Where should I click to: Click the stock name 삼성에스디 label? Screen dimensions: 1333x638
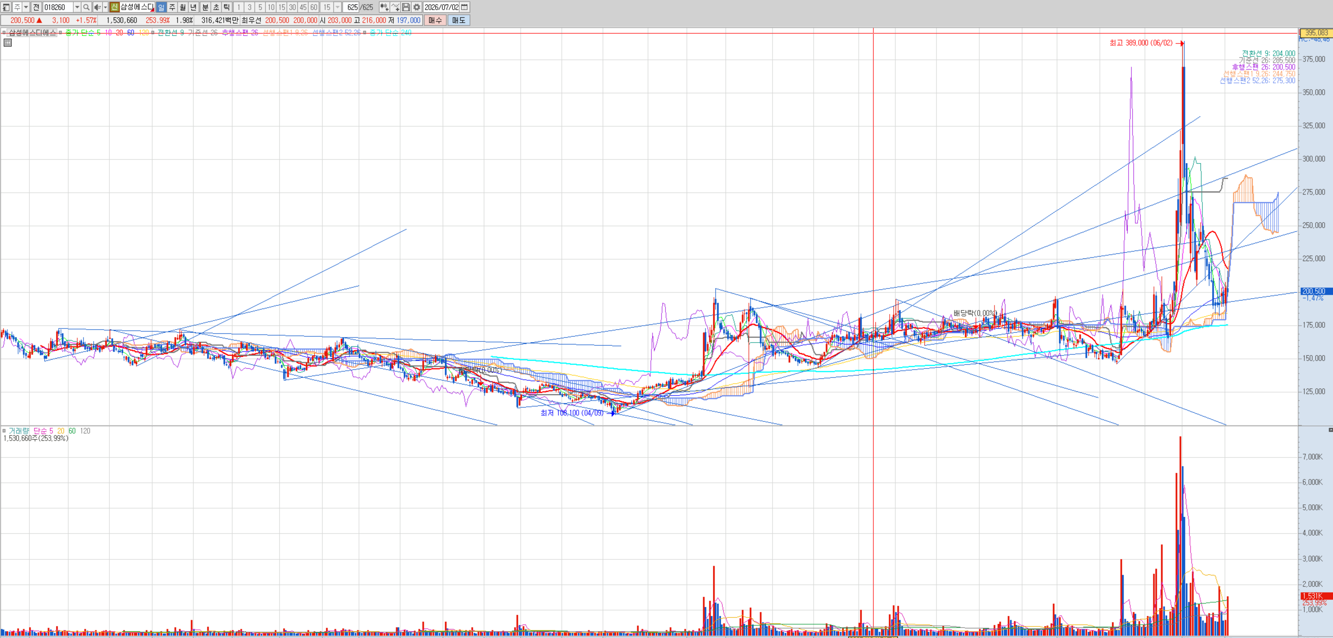tap(137, 7)
